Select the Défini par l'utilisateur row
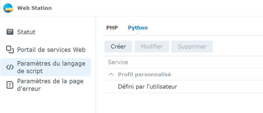Viewport: 263px width, 113px height. tap(148, 87)
